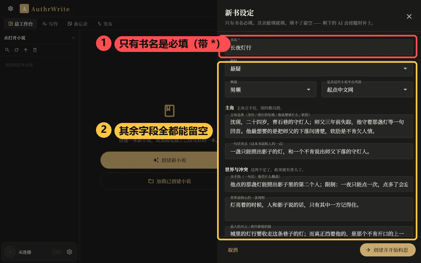Click the 未连接 status avatar
Screen dimensions: 421x263
pyautogui.click(x=10, y=252)
